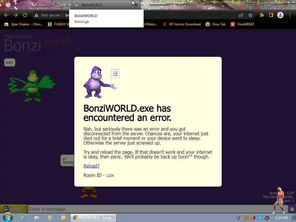Click the Room ID - 1234 text
Viewport: 296px width, 222px height.
tap(99, 175)
